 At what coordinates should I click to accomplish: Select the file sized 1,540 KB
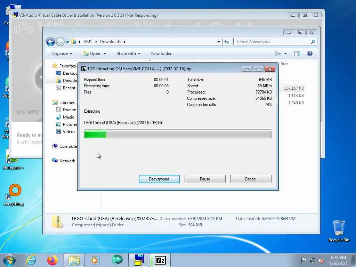point(296,103)
